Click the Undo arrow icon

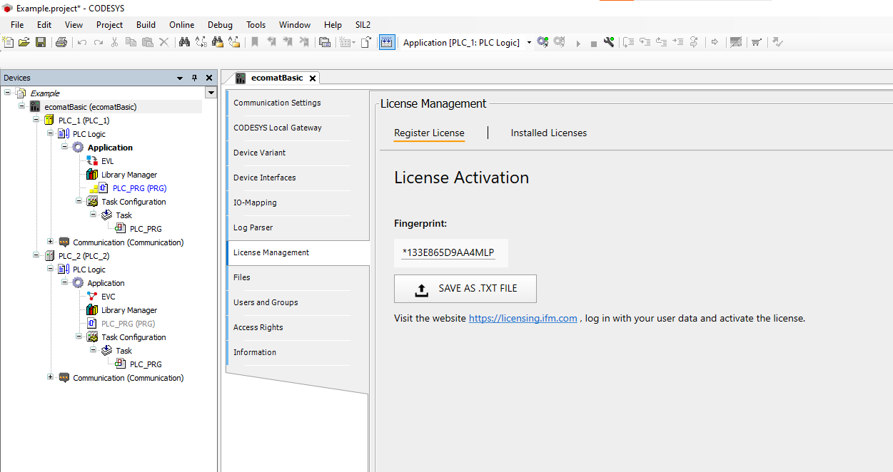pos(82,43)
